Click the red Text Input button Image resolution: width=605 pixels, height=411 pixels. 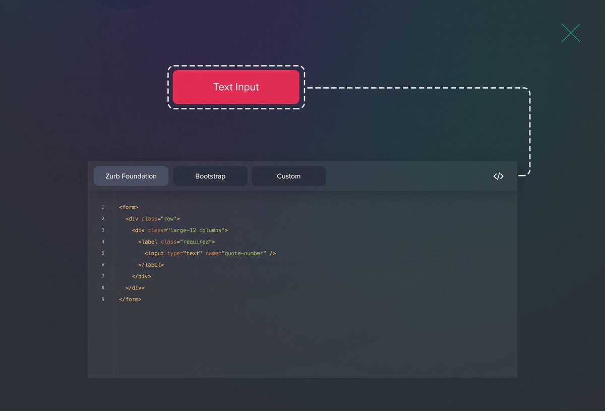(x=236, y=87)
